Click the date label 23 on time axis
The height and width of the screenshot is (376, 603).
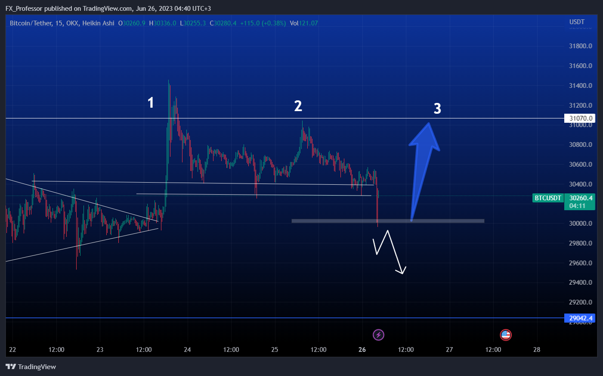click(100, 350)
